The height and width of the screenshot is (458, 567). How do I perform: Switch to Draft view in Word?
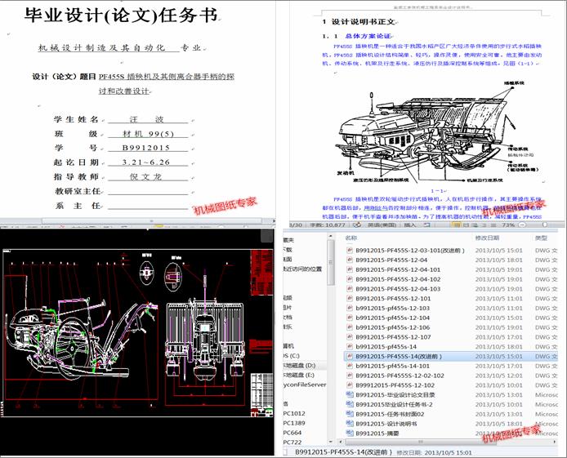pos(493,225)
